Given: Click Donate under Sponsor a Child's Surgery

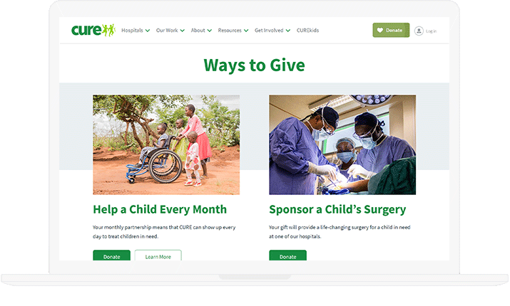Looking at the screenshot, I should click(288, 255).
